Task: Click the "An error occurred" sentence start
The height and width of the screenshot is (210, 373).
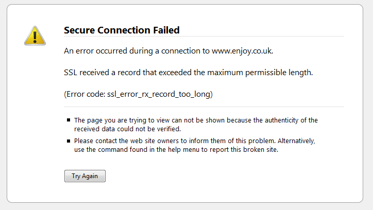Action: [x=92, y=51]
